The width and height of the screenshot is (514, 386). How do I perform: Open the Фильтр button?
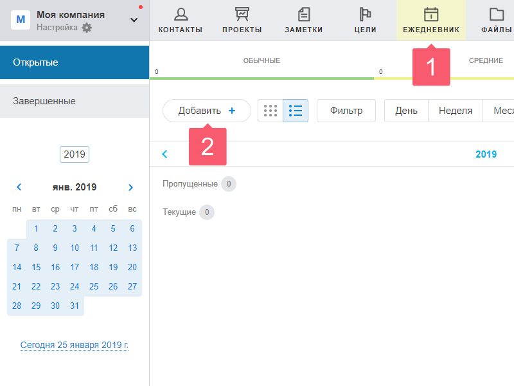(346, 111)
